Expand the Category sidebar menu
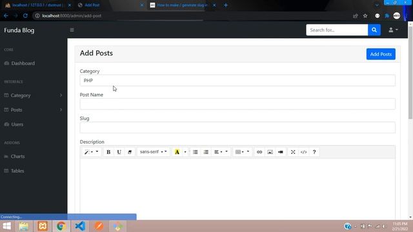 [34, 95]
